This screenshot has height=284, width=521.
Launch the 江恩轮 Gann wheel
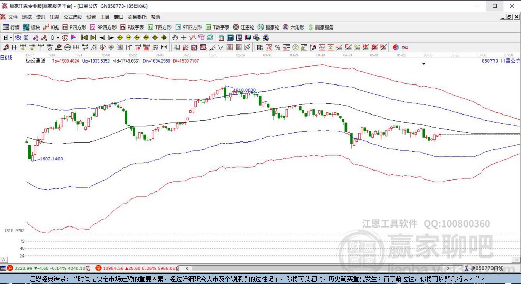244,27
